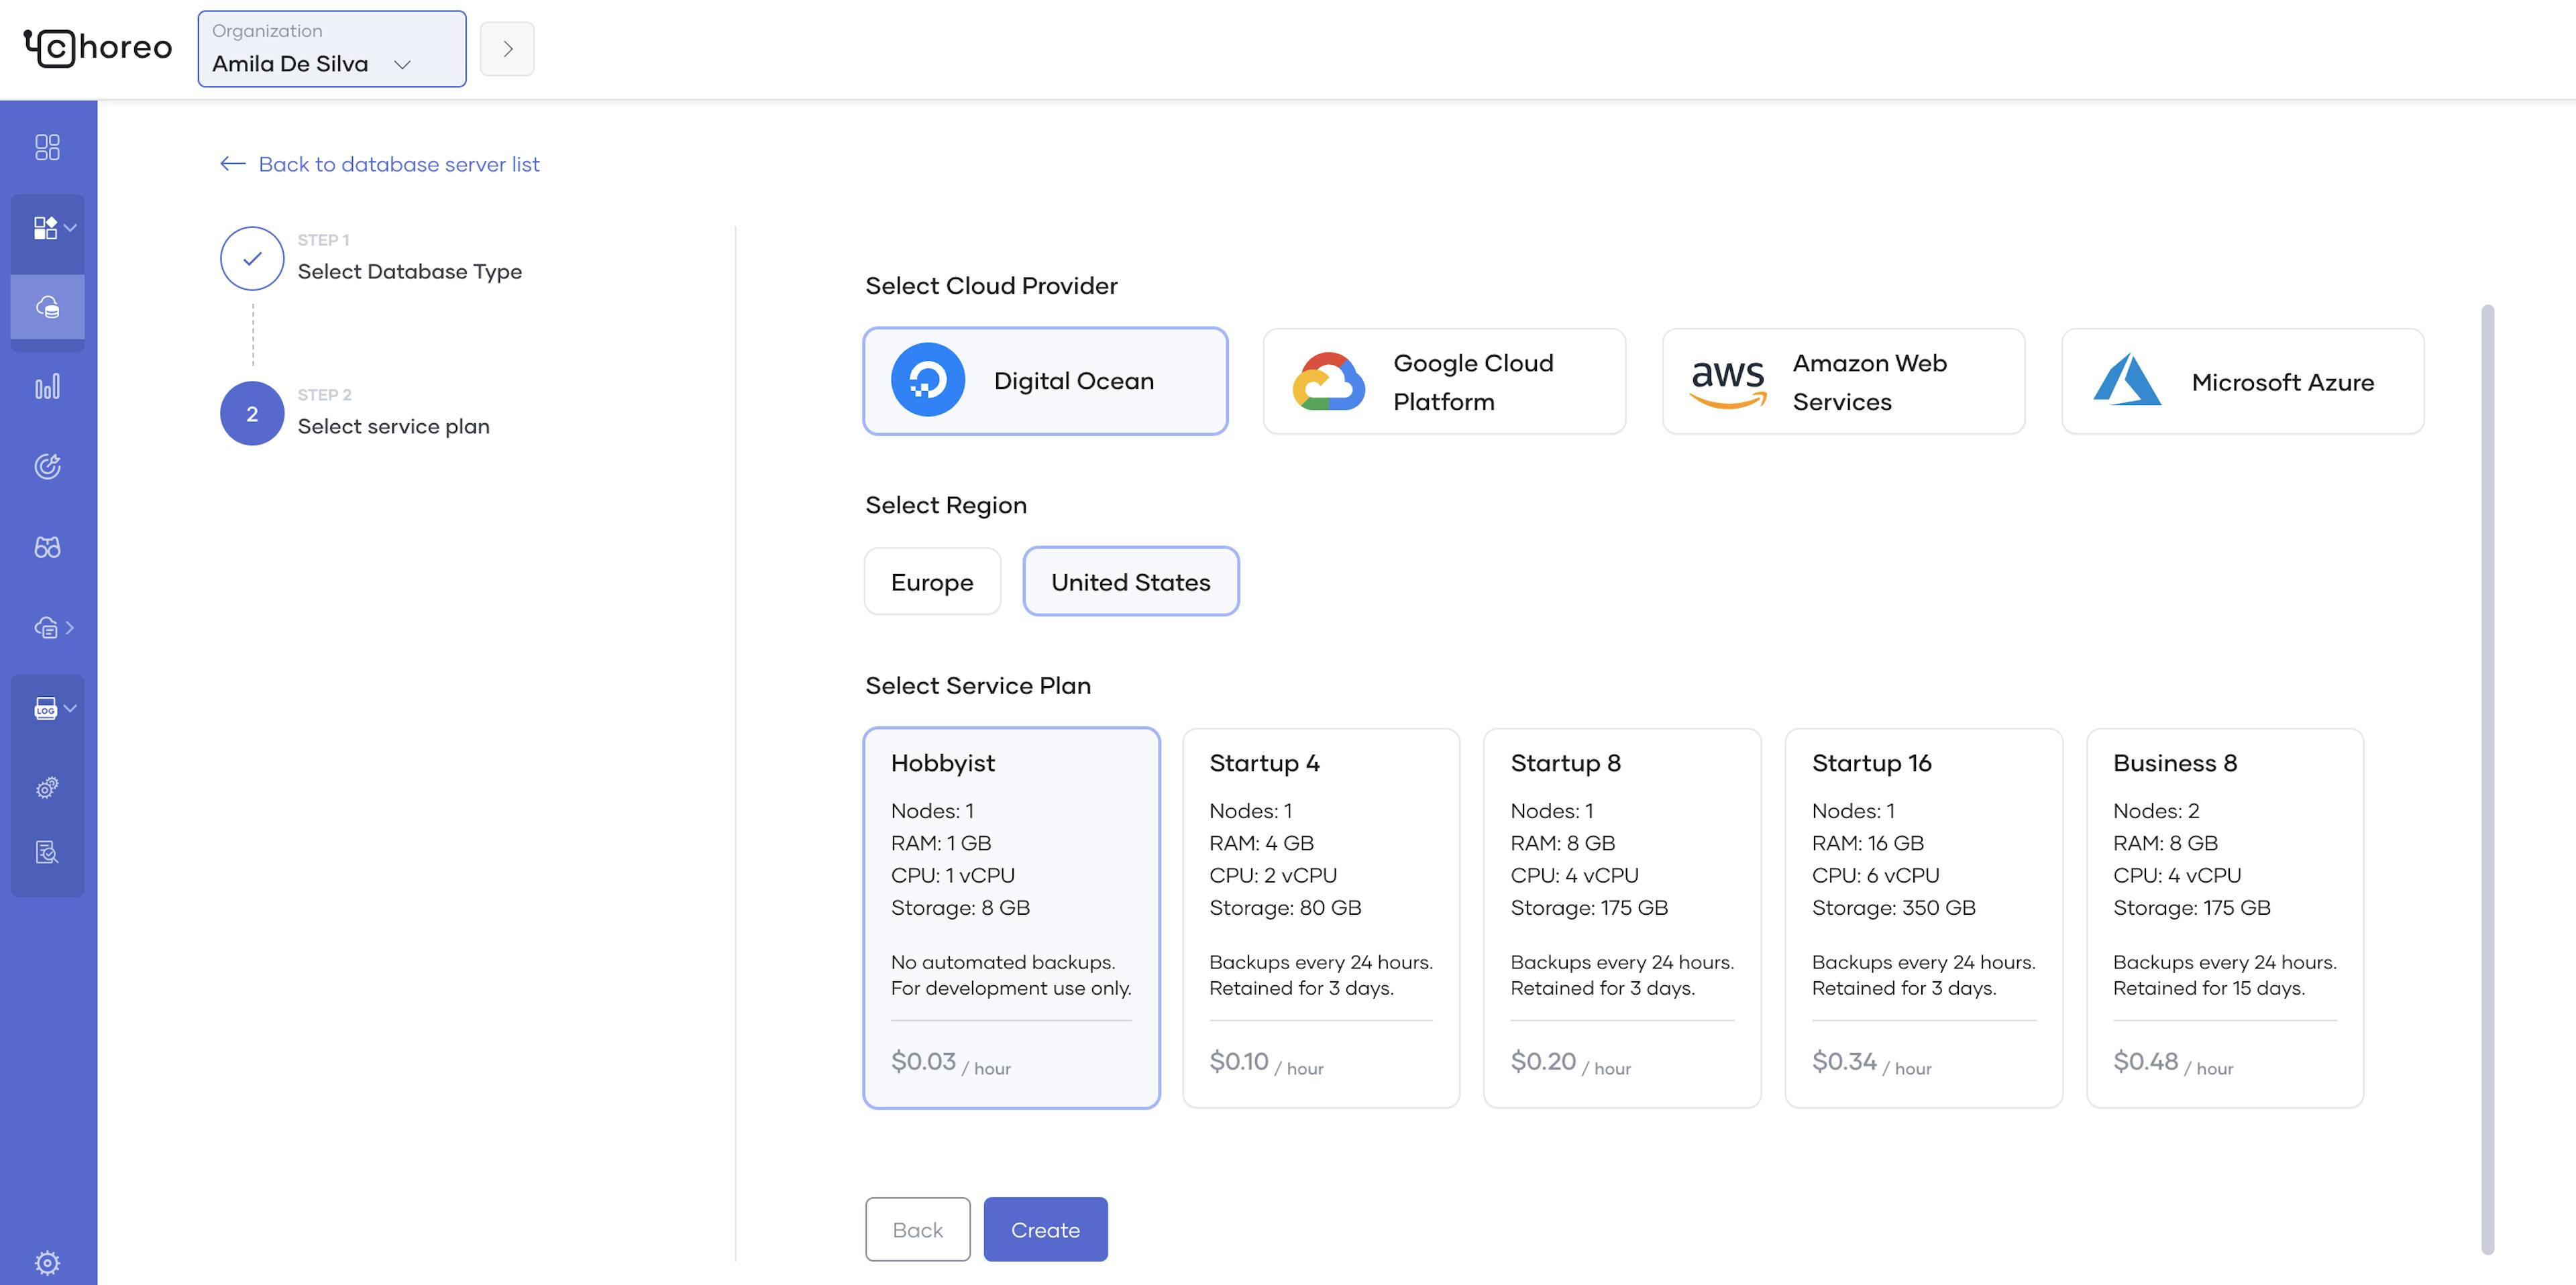Open the bar chart analytics icon in sidebar
This screenshot has width=2576, height=1285.
pyautogui.click(x=47, y=387)
